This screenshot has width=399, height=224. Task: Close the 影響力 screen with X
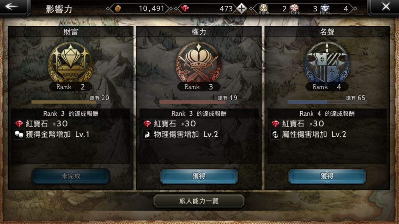click(x=385, y=7)
